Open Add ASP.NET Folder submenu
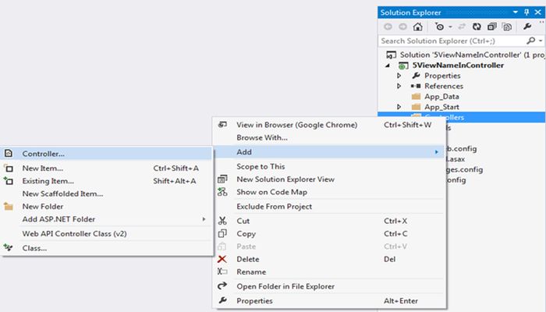 [58, 219]
